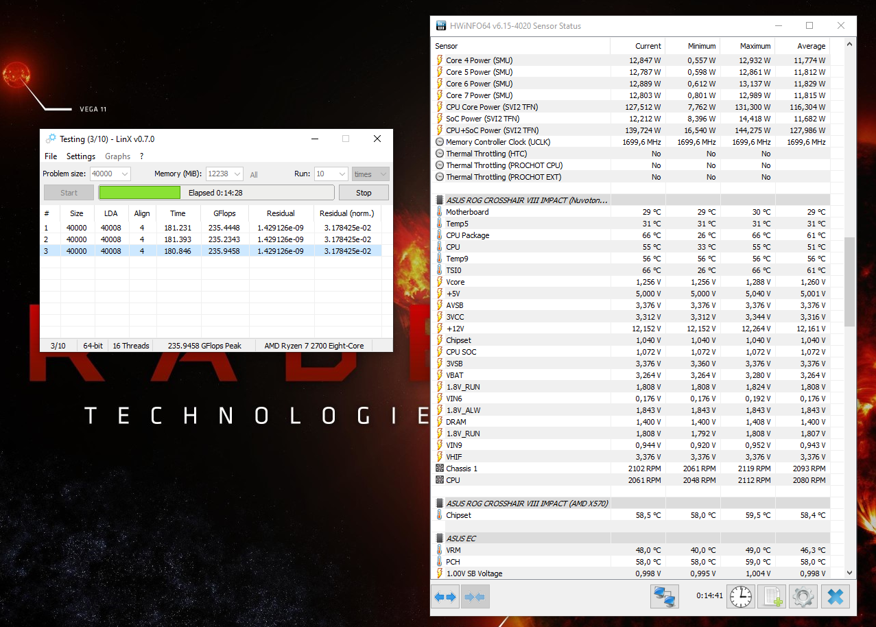Click the green LinX progress bar
The width and height of the screenshot is (876, 627).
point(140,193)
